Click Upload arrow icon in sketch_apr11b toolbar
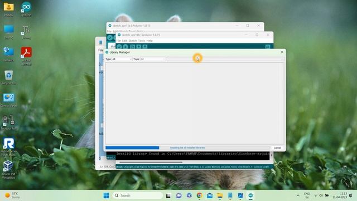This screenshot has width=357, height=201. (x=126, y=46)
